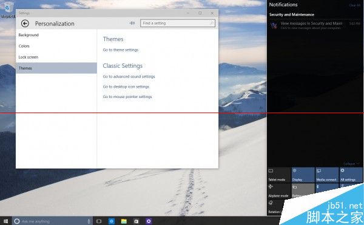This screenshot has width=364, height=225.
Task: Open the Display quick action tile
Action: [303, 175]
